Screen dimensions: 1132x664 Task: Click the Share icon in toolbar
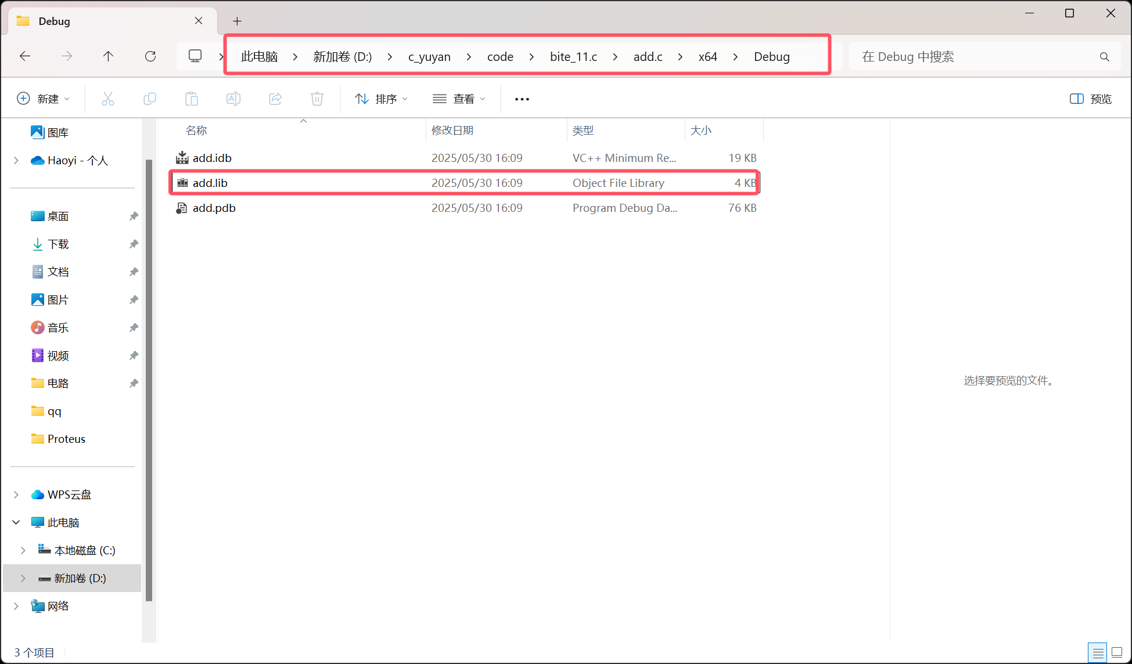(275, 99)
